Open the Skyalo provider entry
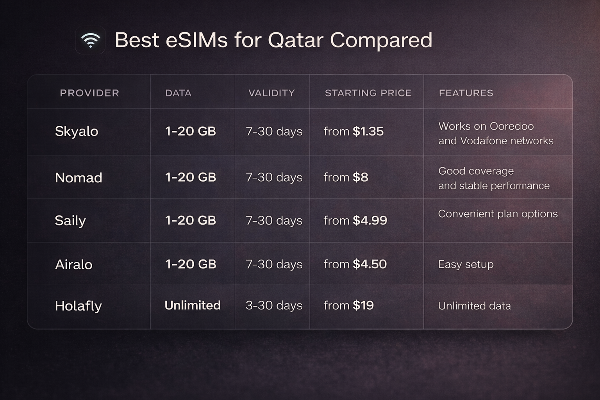The height and width of the screenshot is (400, 600). pyautogui.click(x=77, y=131)
